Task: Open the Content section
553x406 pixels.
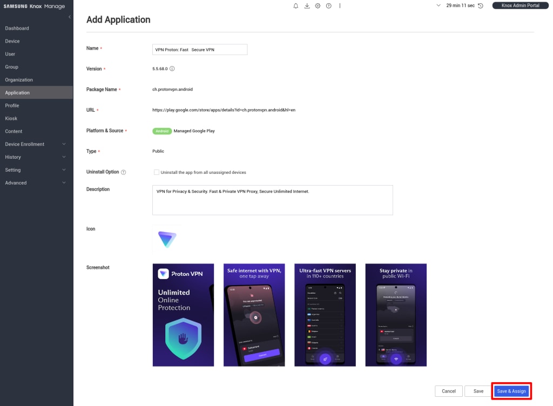Action: coord(36,131)
